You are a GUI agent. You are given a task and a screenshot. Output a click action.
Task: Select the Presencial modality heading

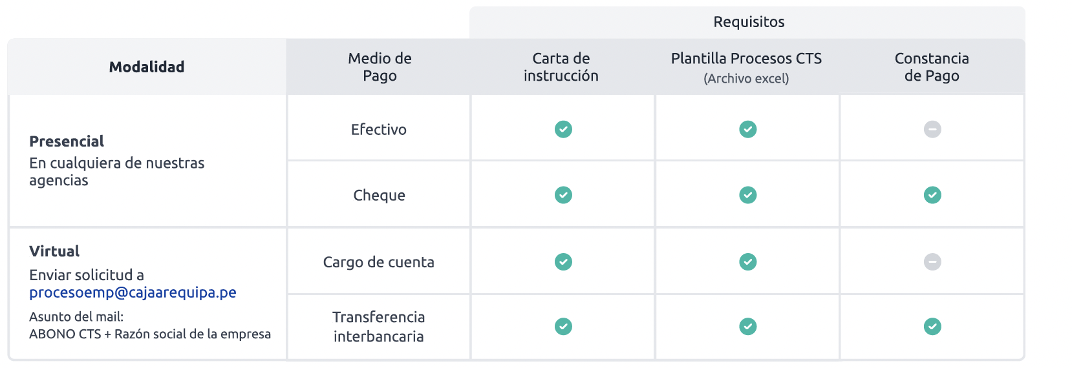67,141
